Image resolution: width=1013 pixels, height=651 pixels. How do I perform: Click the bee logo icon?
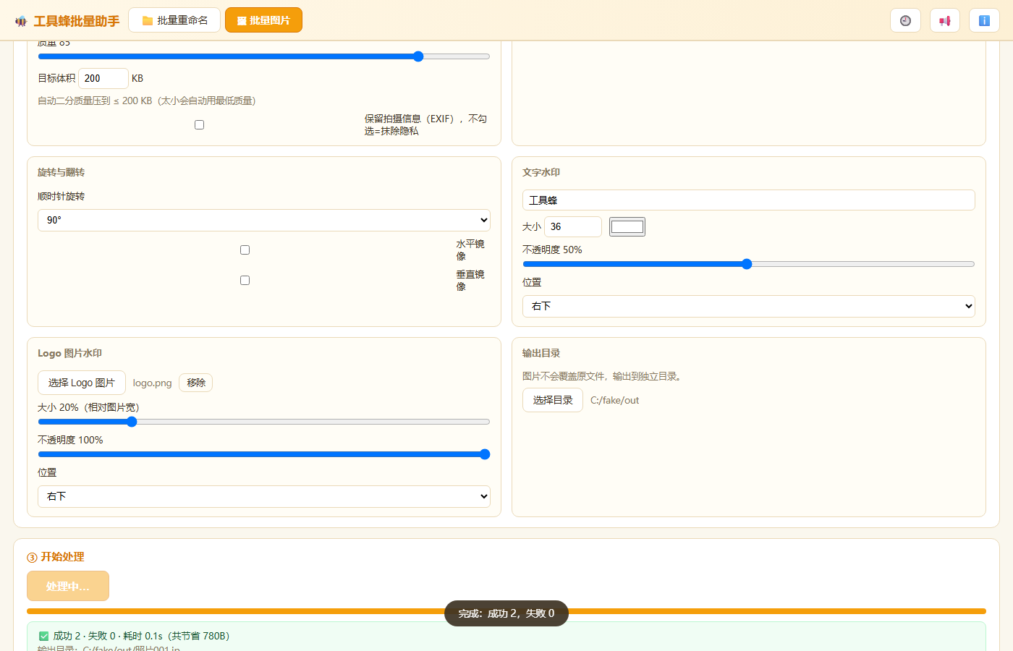point(21,21)
